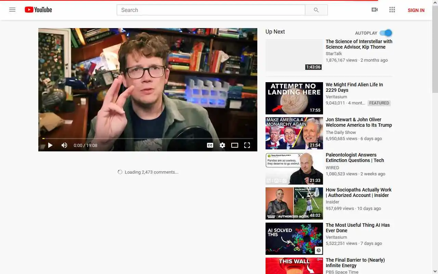This screenshot has width=438, height=274.
Task: Click in the Search input field
Action: point(211,10)
